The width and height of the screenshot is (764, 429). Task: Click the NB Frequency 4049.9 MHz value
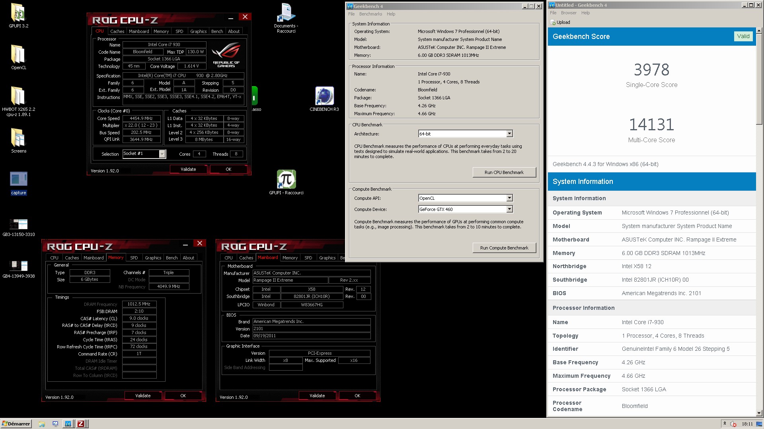click(x=169, y=286)
